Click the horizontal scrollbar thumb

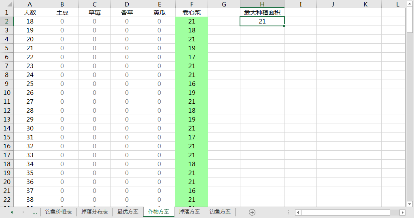point(346,212)
